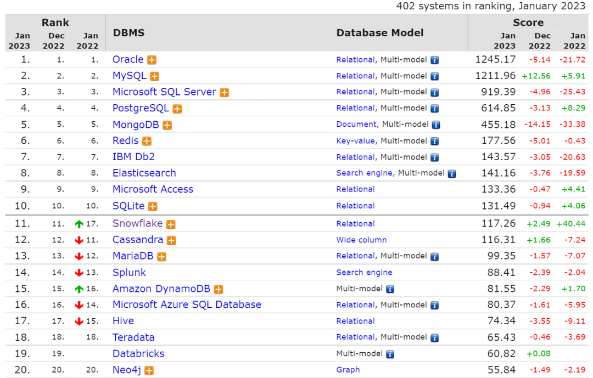This screenshot has height=378, width=593.
Task: Expand comparison options for Oracle via plus icon
Action: click(151, 60)
